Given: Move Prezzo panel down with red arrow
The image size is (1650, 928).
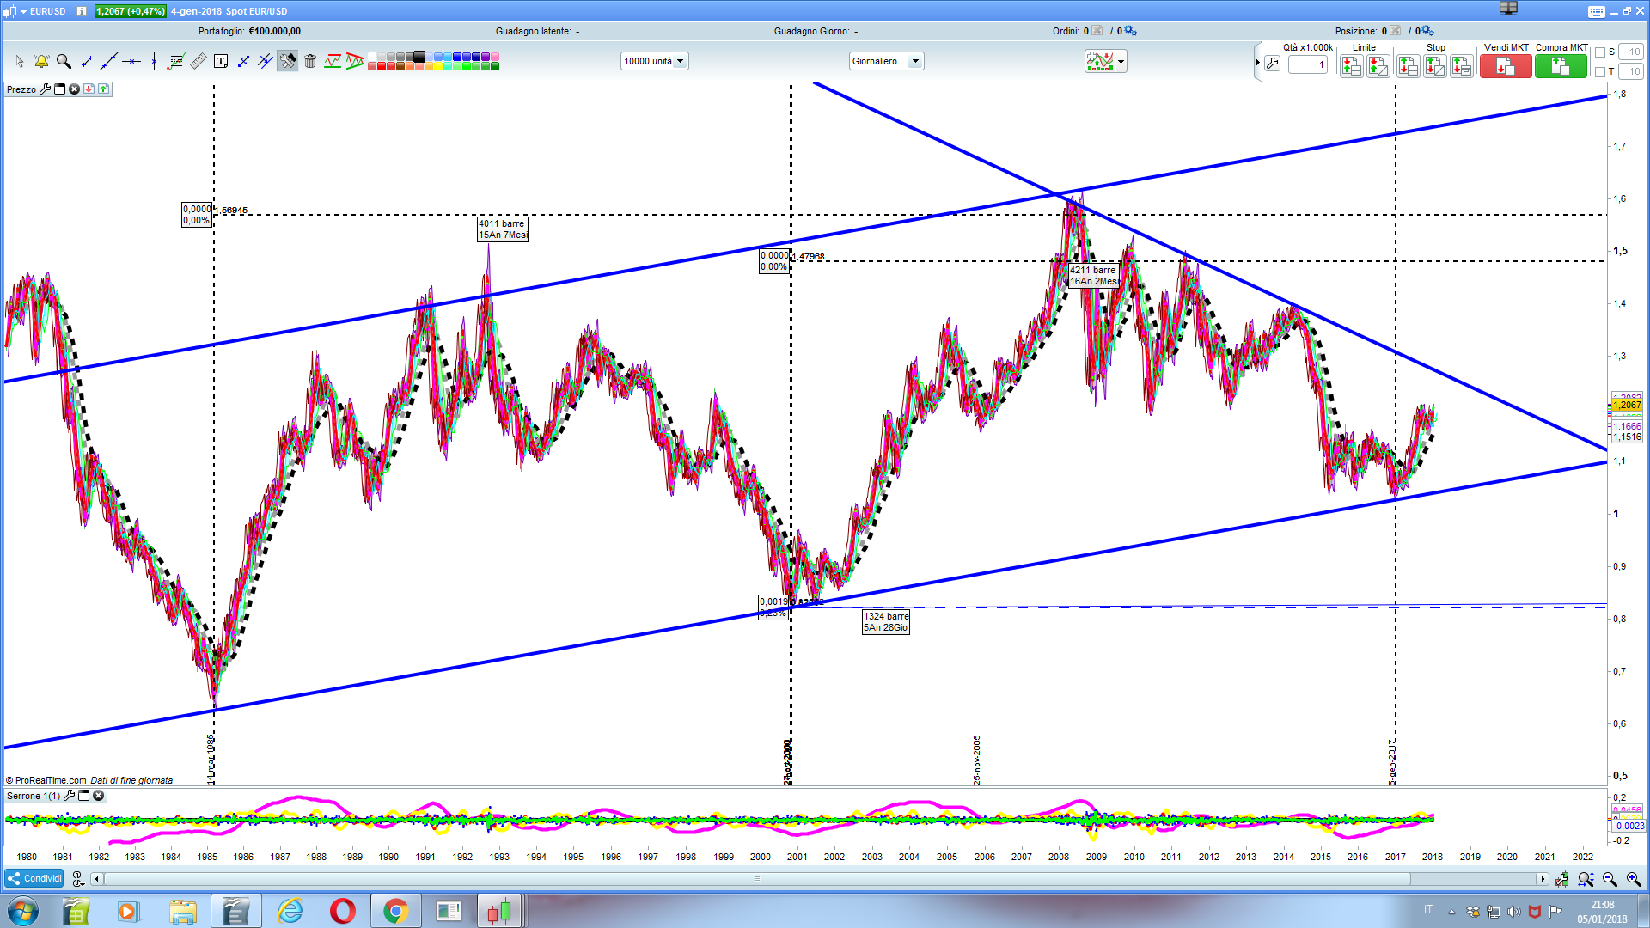Looking at the screenshot, I should coord(89,89).
